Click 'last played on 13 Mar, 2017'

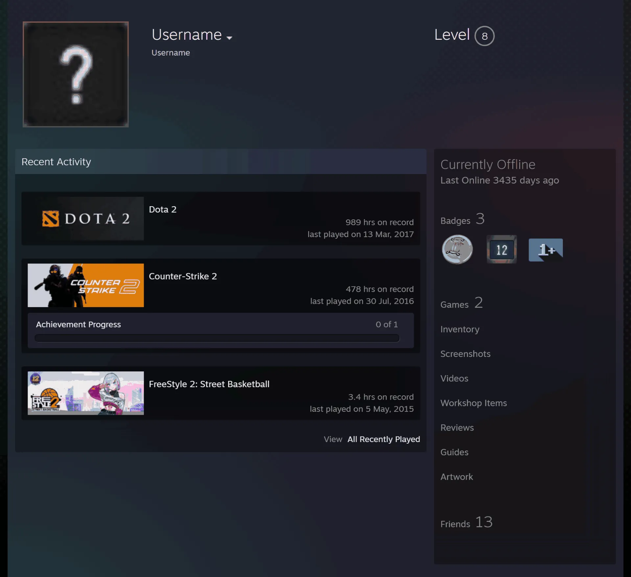[361, 234]
